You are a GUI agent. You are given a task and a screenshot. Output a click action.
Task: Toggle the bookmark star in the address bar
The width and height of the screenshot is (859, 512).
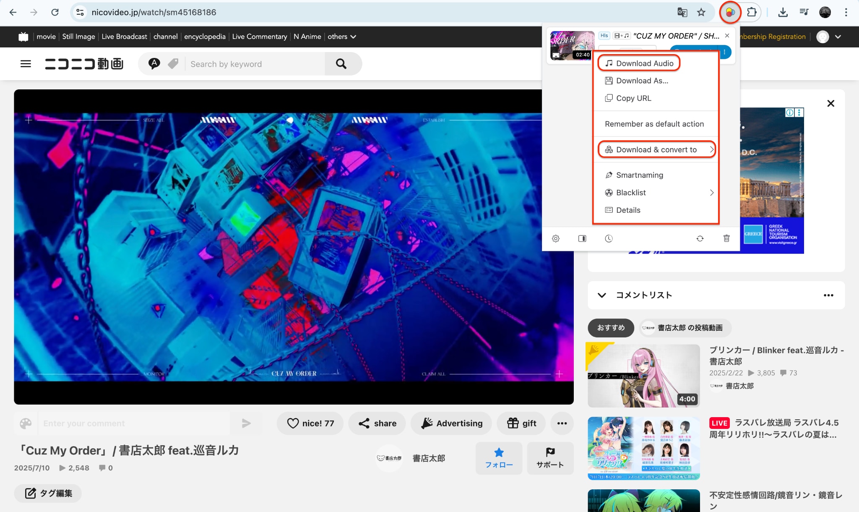click(701, 12)
